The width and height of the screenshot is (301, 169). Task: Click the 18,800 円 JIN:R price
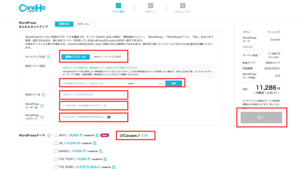click(76, 135)
